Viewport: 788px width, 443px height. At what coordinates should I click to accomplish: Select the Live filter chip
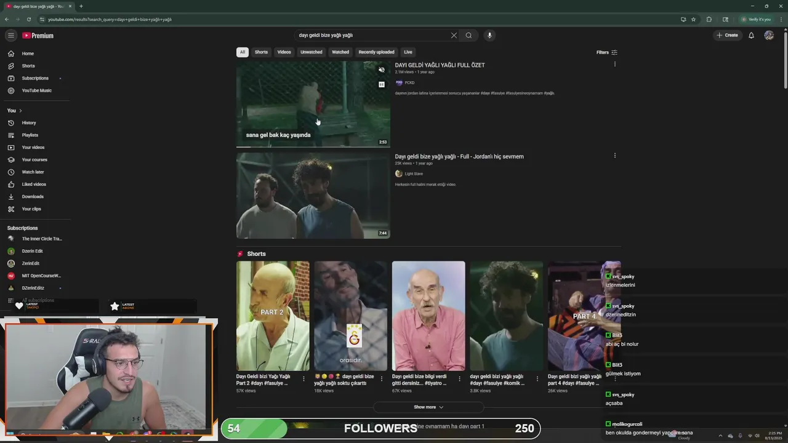pos(408,52)
